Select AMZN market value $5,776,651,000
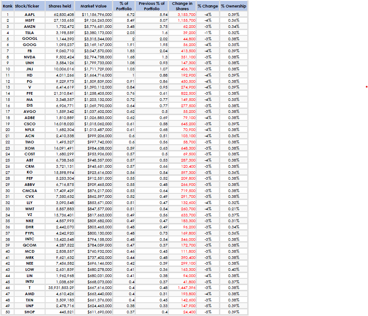This screenshot has height=316, width=368. [93, 27]
